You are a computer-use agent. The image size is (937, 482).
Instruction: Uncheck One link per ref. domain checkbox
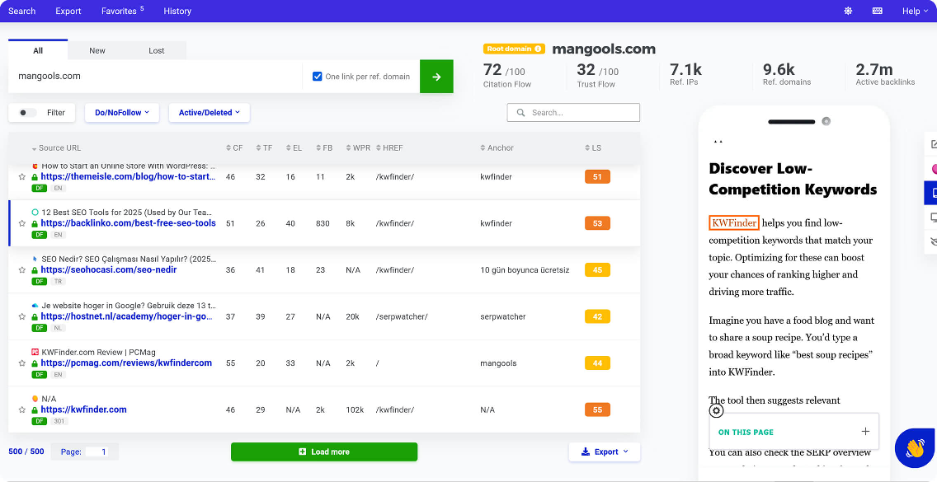point(318,77)
